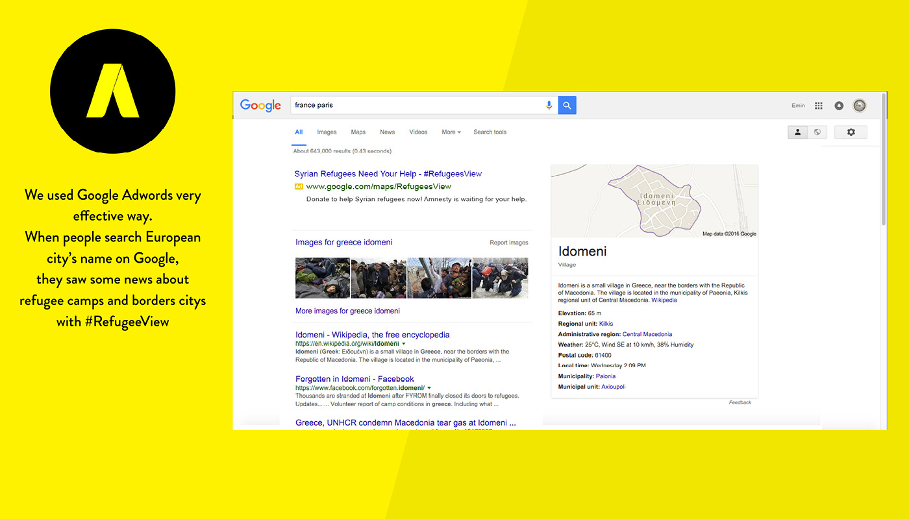Click the Google logo
The image size is (909, 519).
(260, 106)
